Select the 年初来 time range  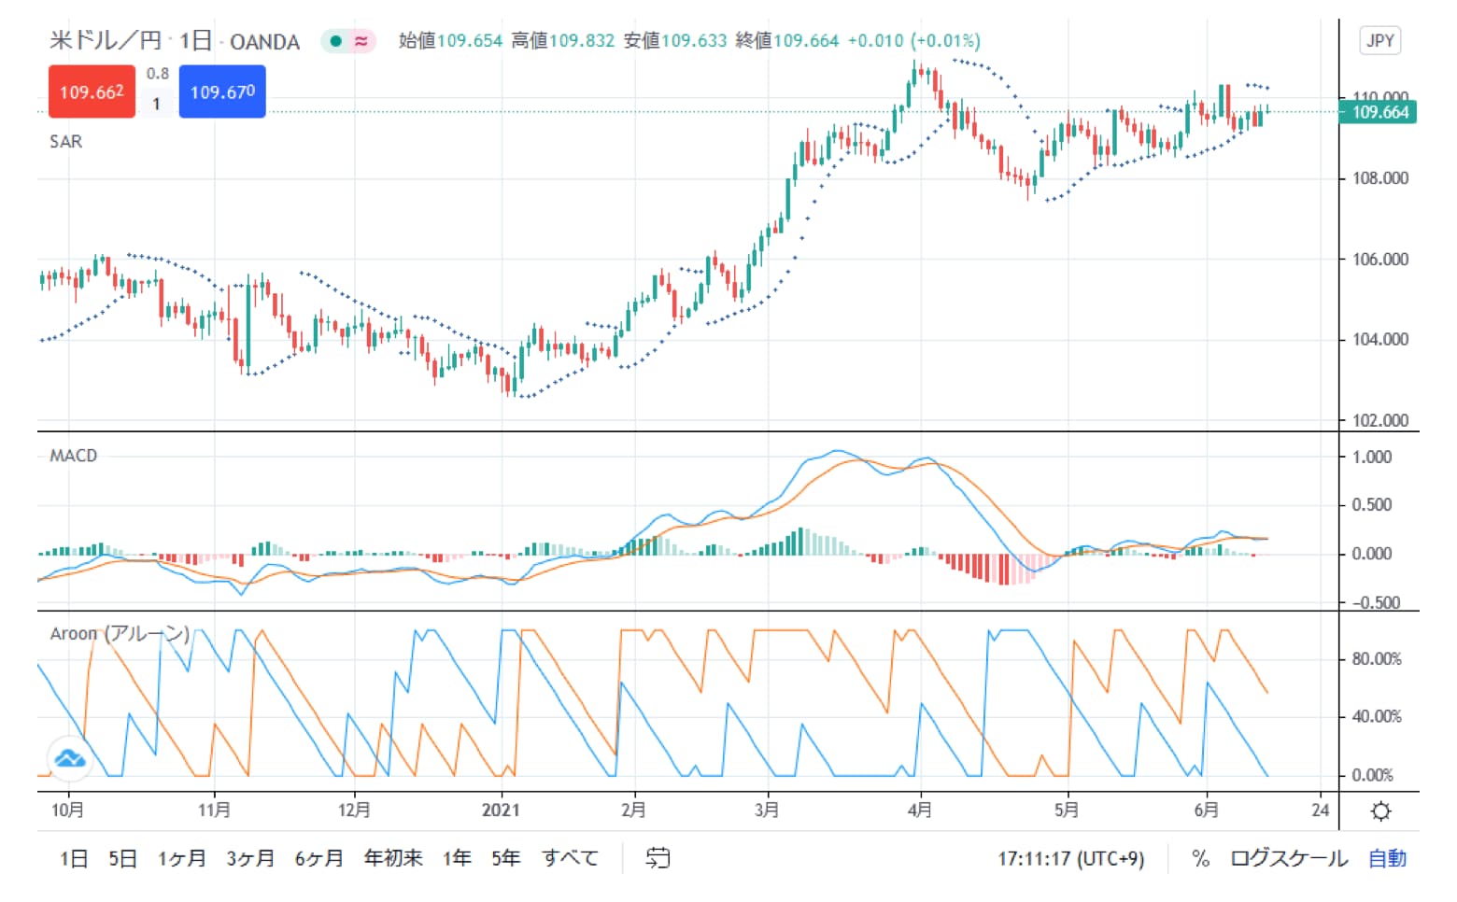(393, 858)
